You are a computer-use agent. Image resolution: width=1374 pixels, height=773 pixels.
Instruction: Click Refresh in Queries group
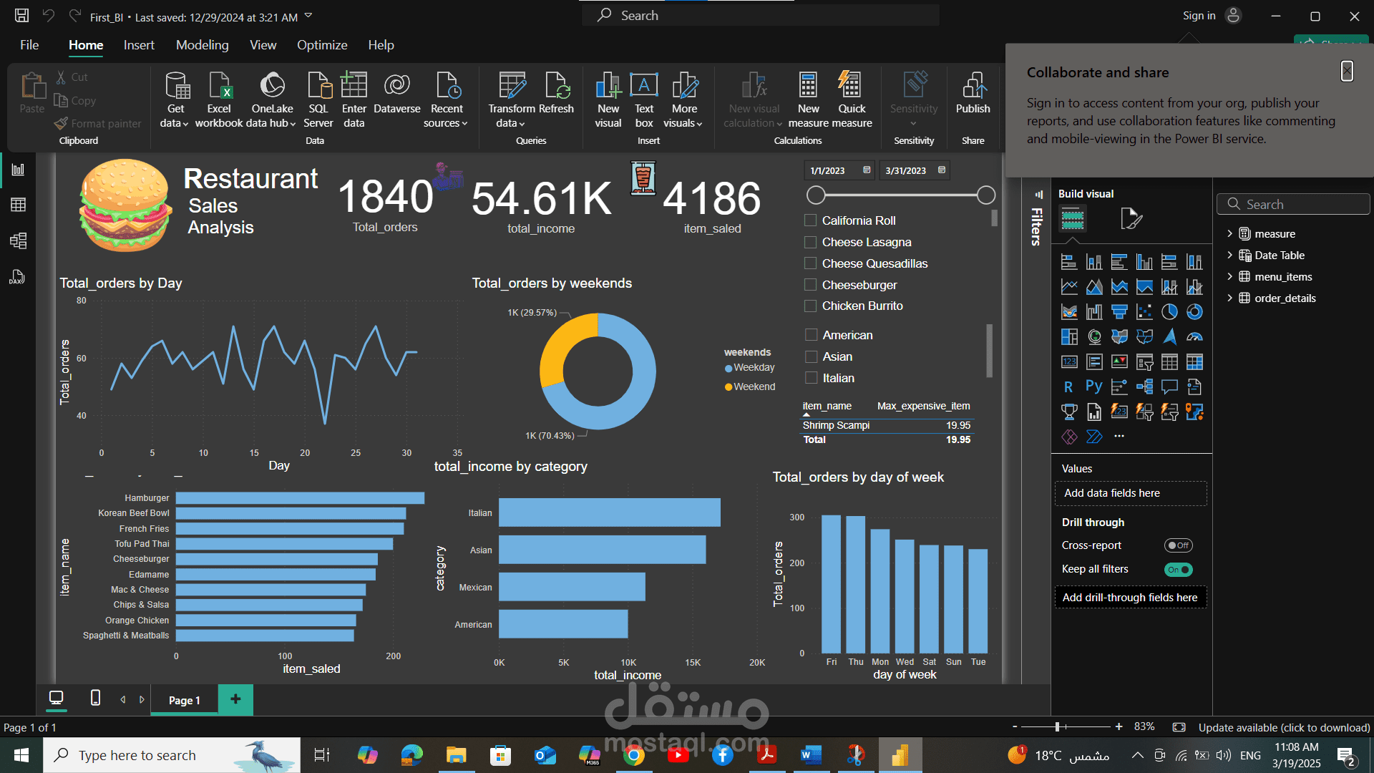coord(557,93)
